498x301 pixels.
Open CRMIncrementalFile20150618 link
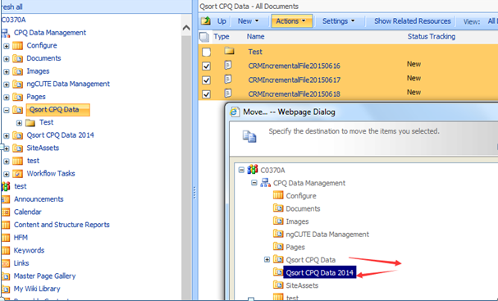click(x=294, y=94)
